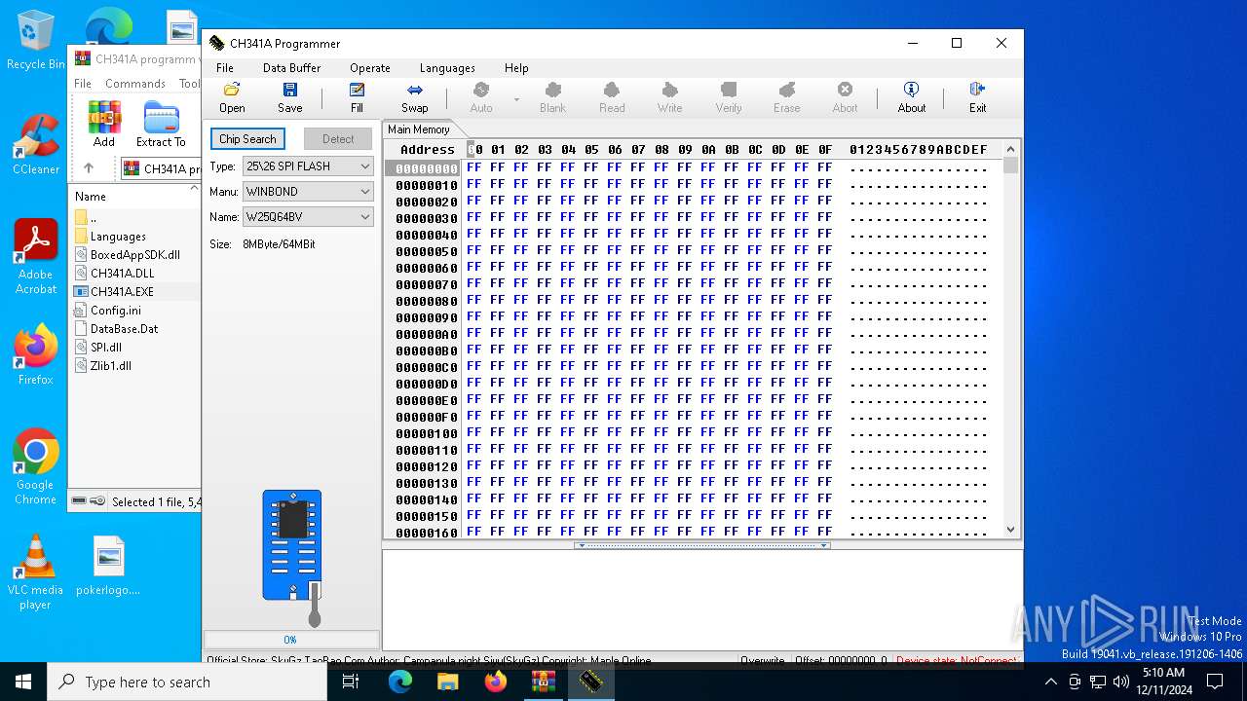Open Commands menu in WinRAR window
1247x701 pixels.
tap(135, 84)
